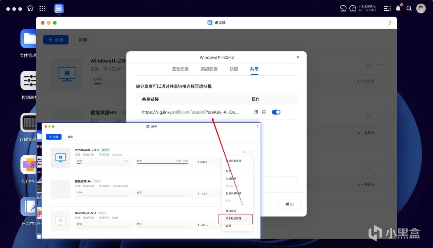Click the 管理 button in the main 虚拟机 window
The height and width of the screenshot is (248, 433).
click(83, 40)
